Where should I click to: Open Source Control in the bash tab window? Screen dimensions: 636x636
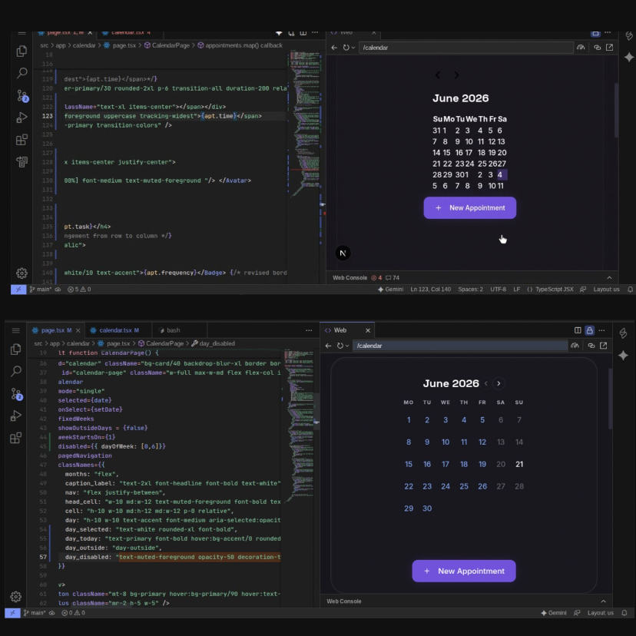[16, 394]
